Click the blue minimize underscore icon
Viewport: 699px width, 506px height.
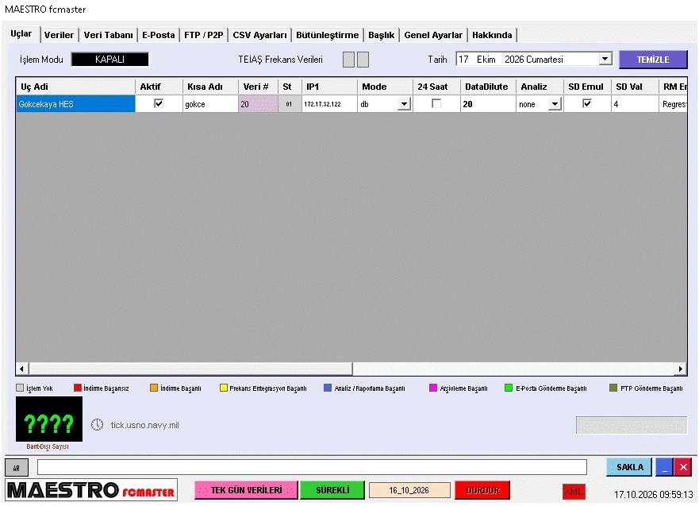[664, 467]
